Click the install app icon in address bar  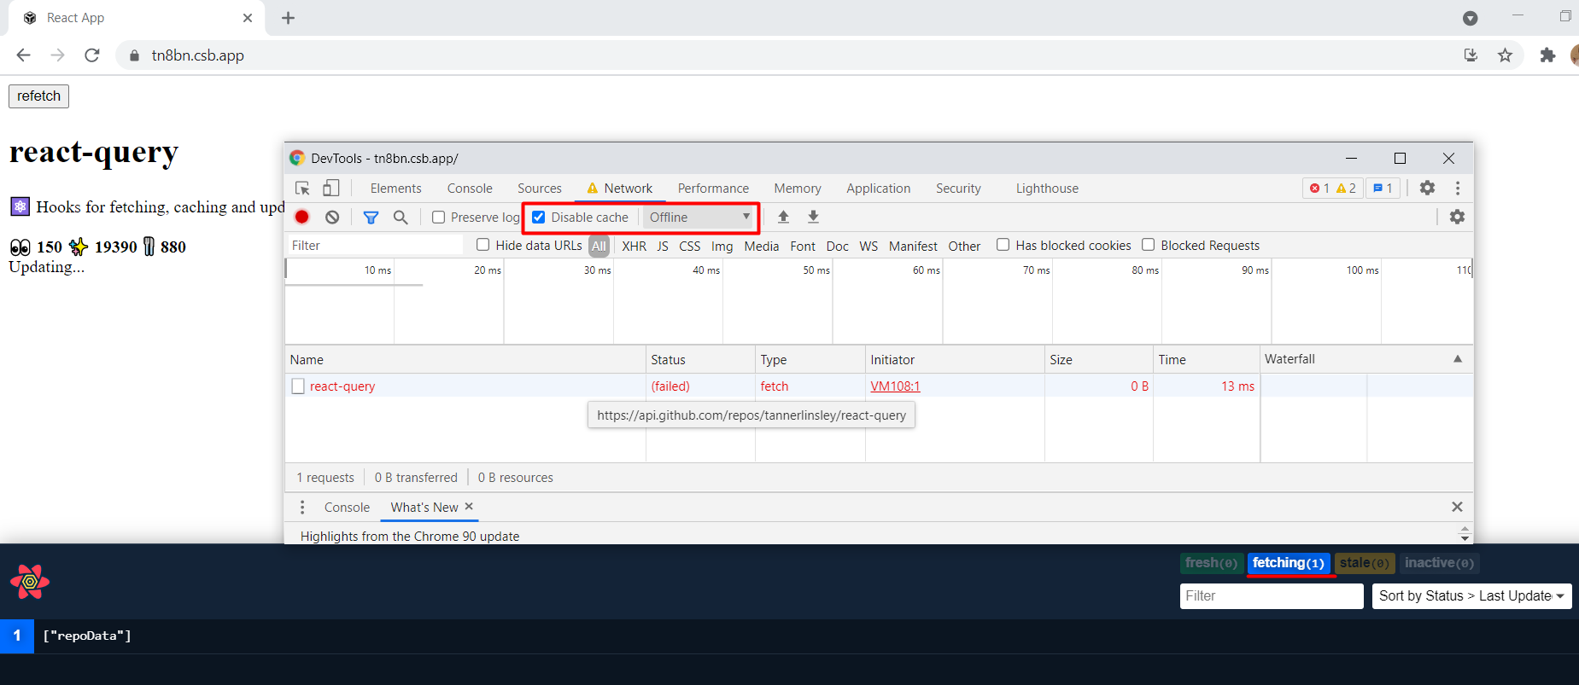point(1471,55)
